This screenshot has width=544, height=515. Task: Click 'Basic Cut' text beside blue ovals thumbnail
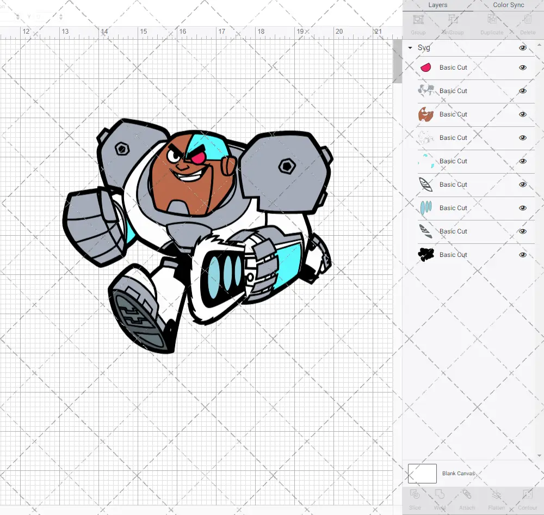click(x=453, y=207)
